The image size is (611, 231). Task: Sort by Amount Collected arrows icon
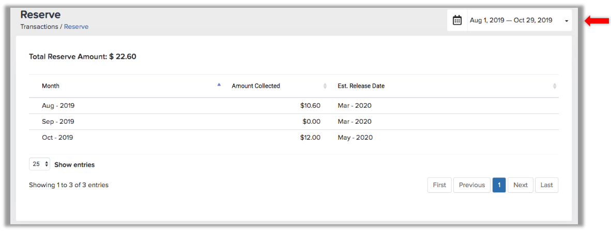click(x=325, y=86)
